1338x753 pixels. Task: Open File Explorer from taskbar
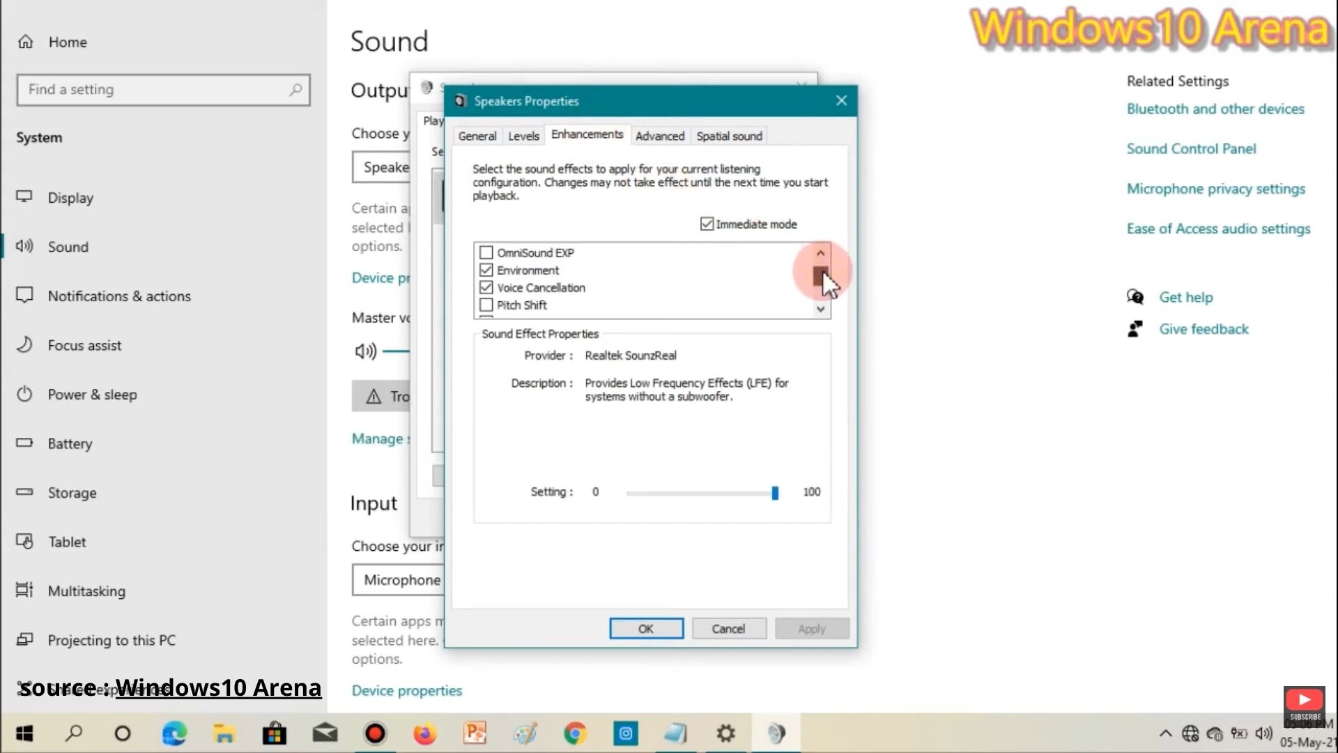[224, 733]
